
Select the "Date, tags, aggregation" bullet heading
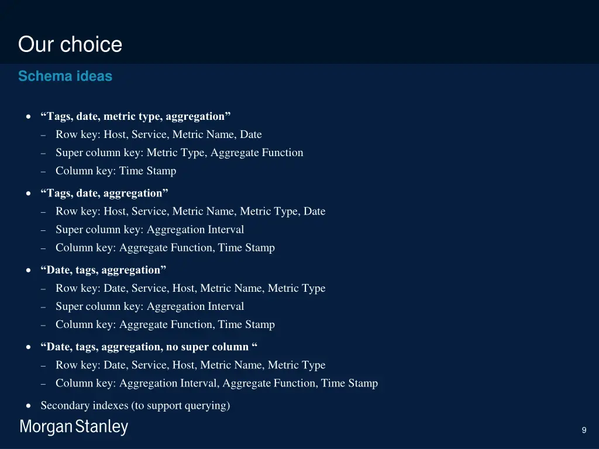(x=104, y=270)
